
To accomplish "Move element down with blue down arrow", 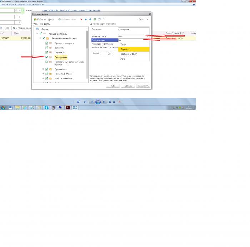I will pyautogui.click(x=90, y=19).
